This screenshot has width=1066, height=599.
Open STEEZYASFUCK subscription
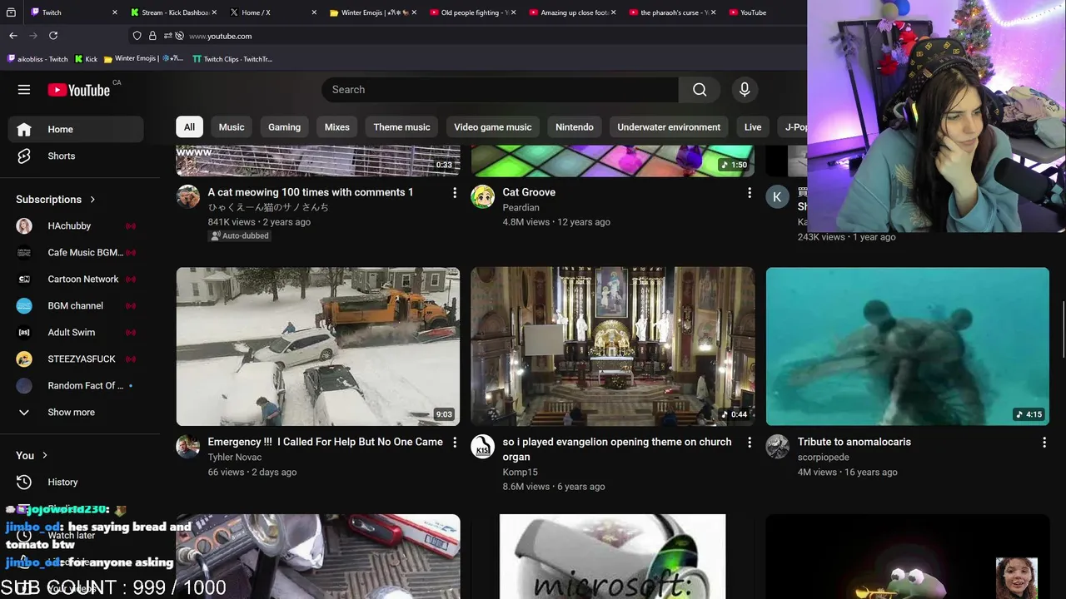pyautogui.click(x=76, y=359)
